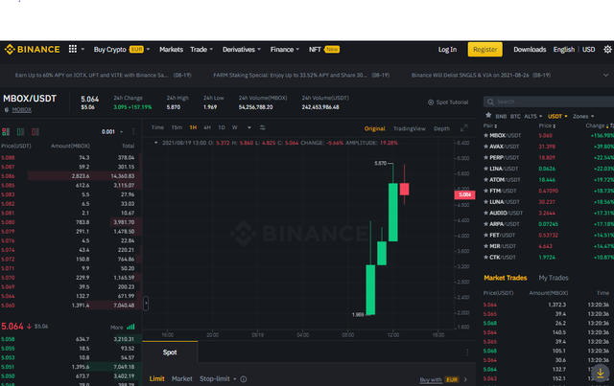Click the Log In link
This screenshot has height=386, width=614.
pos(447,49)
